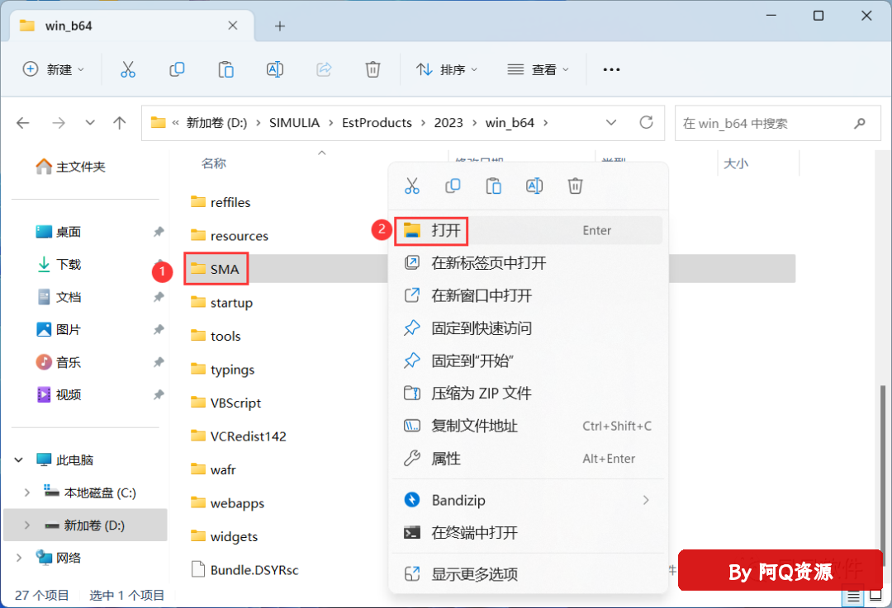Click the search box for win_b64

tap(764, 123)
